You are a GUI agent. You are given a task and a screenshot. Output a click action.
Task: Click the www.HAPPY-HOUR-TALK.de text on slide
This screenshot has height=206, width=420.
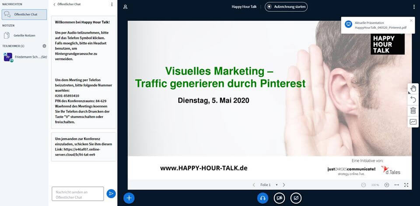[204, 168]
